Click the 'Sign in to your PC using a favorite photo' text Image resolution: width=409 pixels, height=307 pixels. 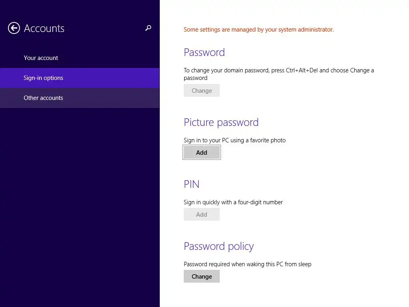234,140
